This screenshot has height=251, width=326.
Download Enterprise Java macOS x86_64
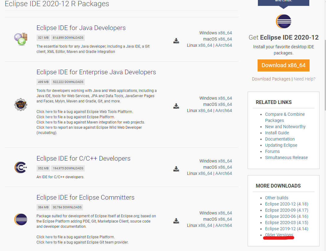pyautogui.click(x=225, y=104)
